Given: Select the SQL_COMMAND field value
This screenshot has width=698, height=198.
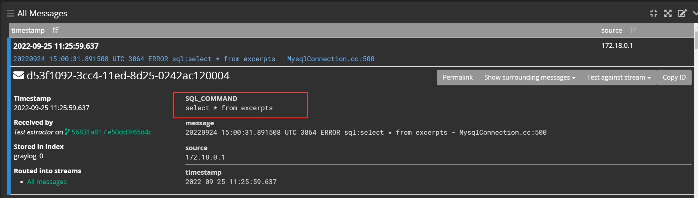Looking at the screenshot, I should coord(229,108).
